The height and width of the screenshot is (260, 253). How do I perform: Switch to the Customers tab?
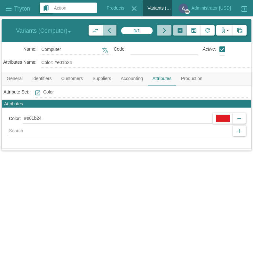point(72,78)
